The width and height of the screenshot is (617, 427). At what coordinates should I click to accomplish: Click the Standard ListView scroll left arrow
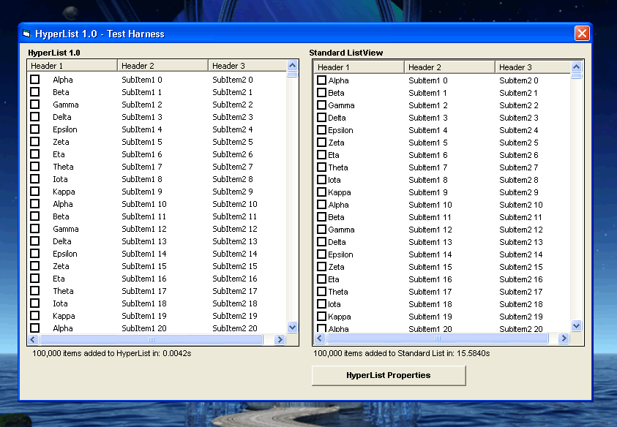coord(321,339)
